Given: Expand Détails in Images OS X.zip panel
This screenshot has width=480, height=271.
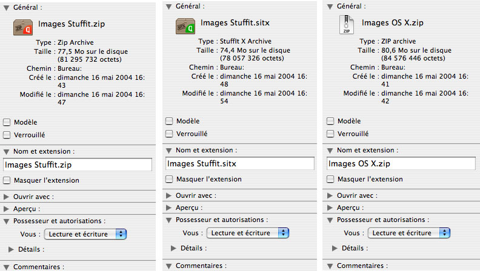Looking at the screenshot, I should point(336,248).
